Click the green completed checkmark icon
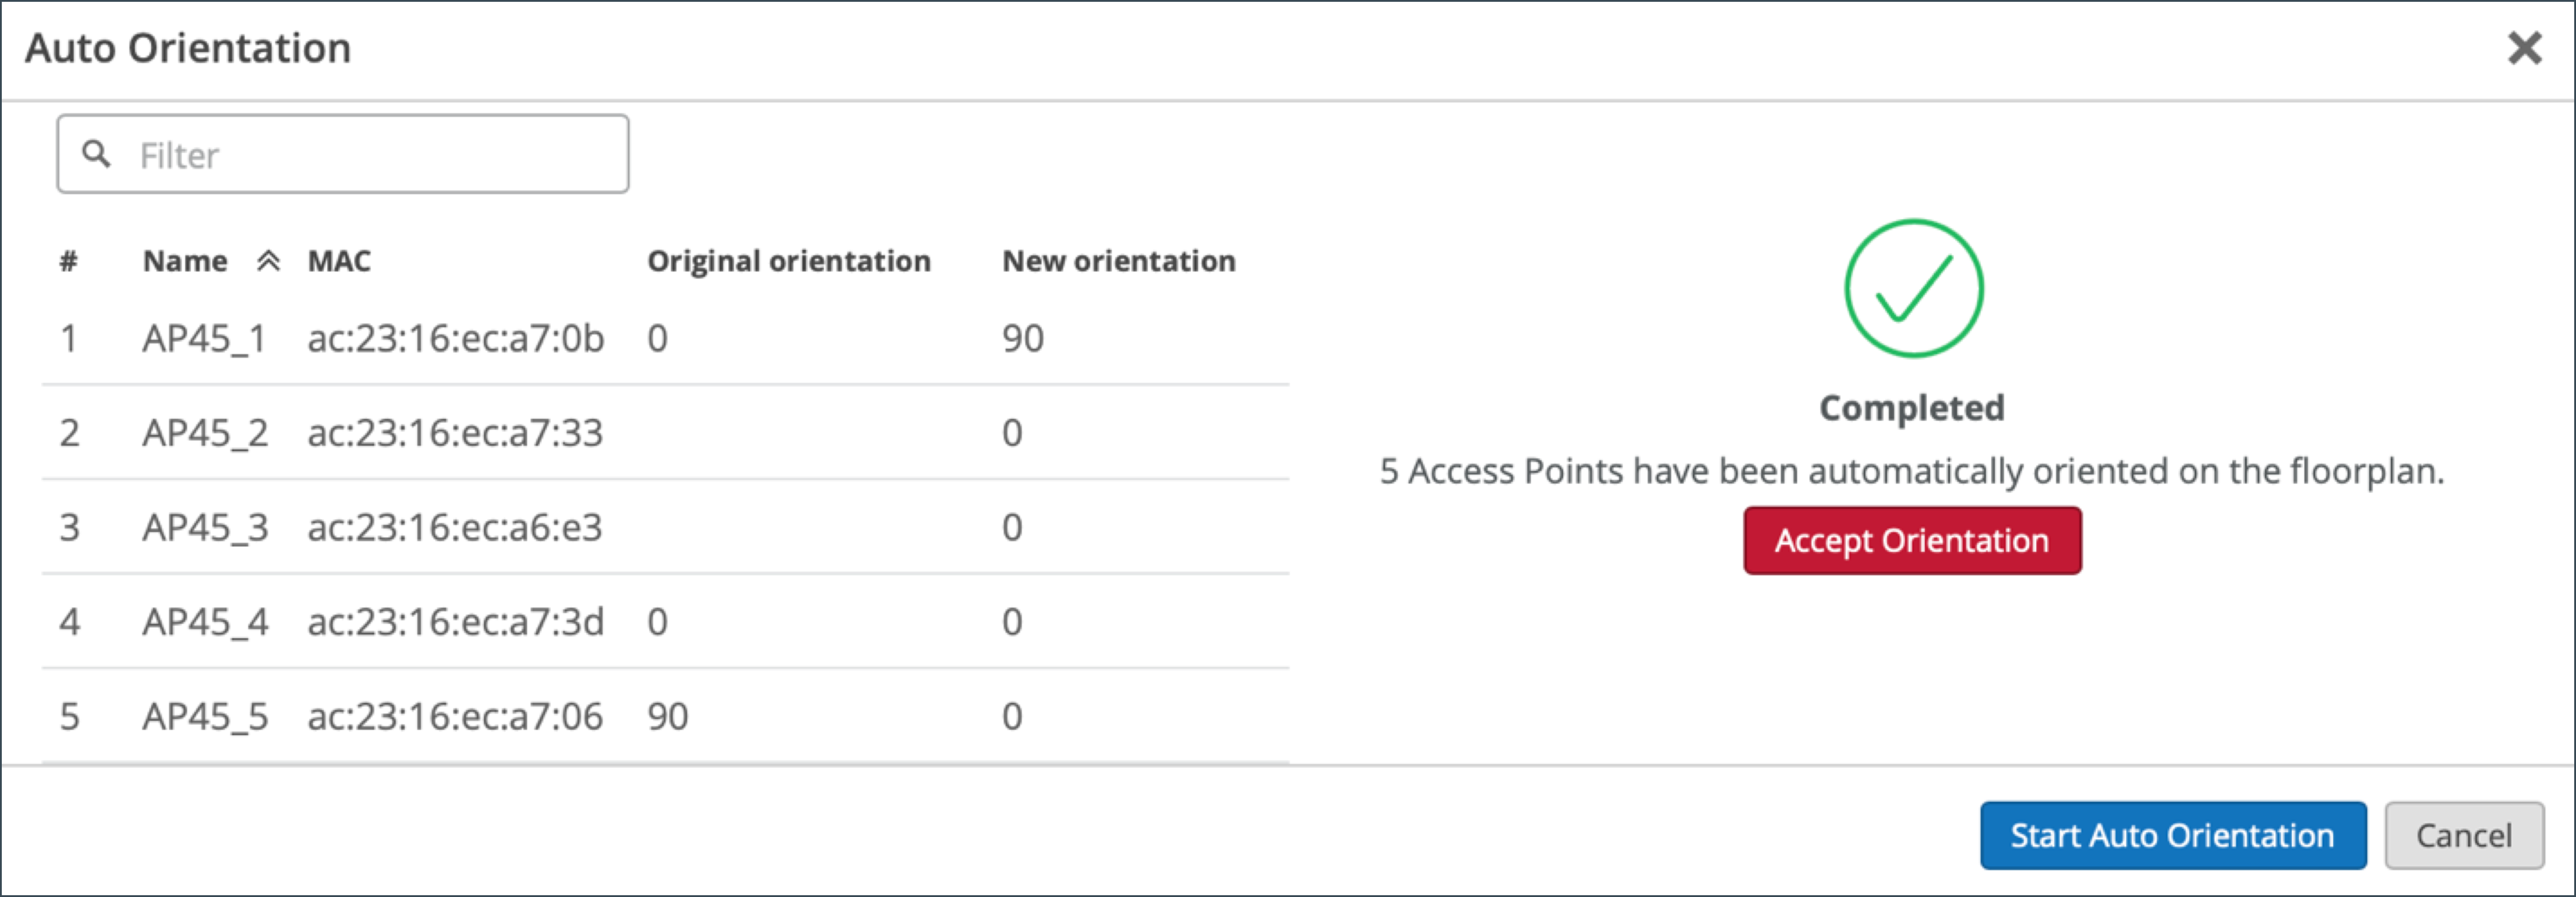Image resolution: width=2576 pixels, height=897 pixels. click(x=1912, y=289)
